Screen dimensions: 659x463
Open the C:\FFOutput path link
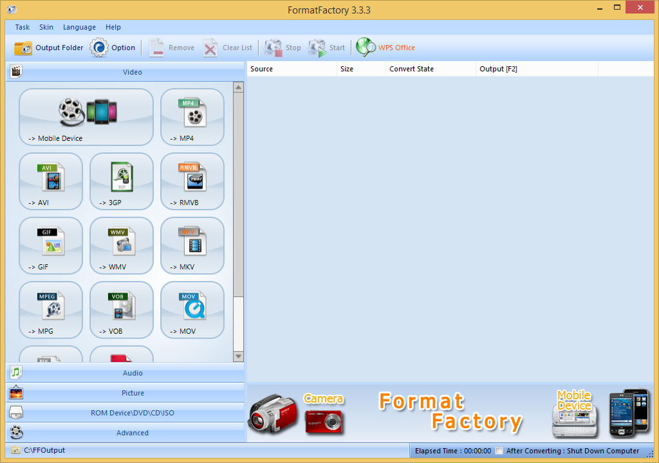point(44,450)
